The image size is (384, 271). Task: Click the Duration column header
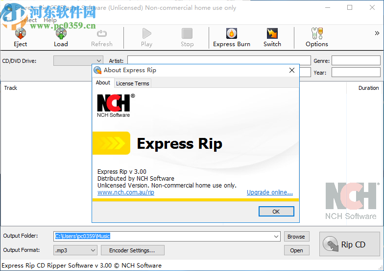tap(368, 88)
